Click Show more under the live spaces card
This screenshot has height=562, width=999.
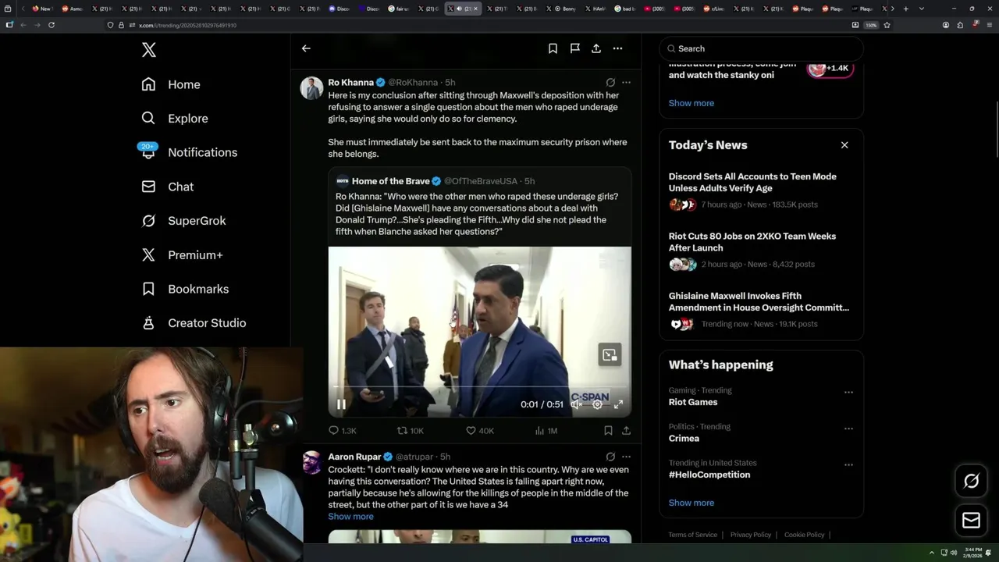691,103
